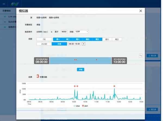The height and width of the screenshot is (121, 163).
Task: Select the 7天 schedule option
Action: coord(44,39)
